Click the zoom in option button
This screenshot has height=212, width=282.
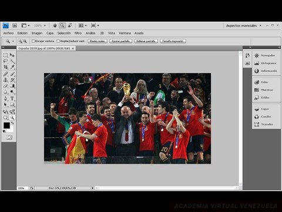(x=20, y=41)
